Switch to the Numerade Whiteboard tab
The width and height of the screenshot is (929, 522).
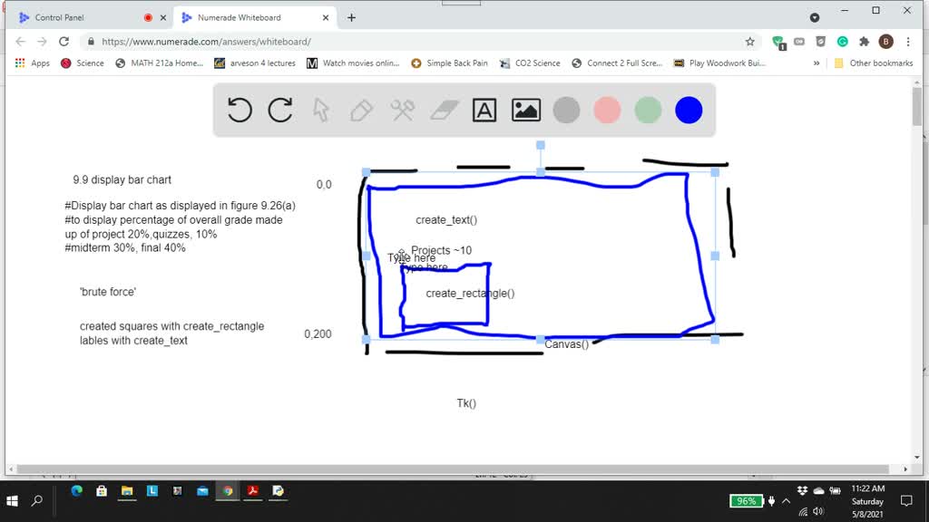click(x=240, y=16)
